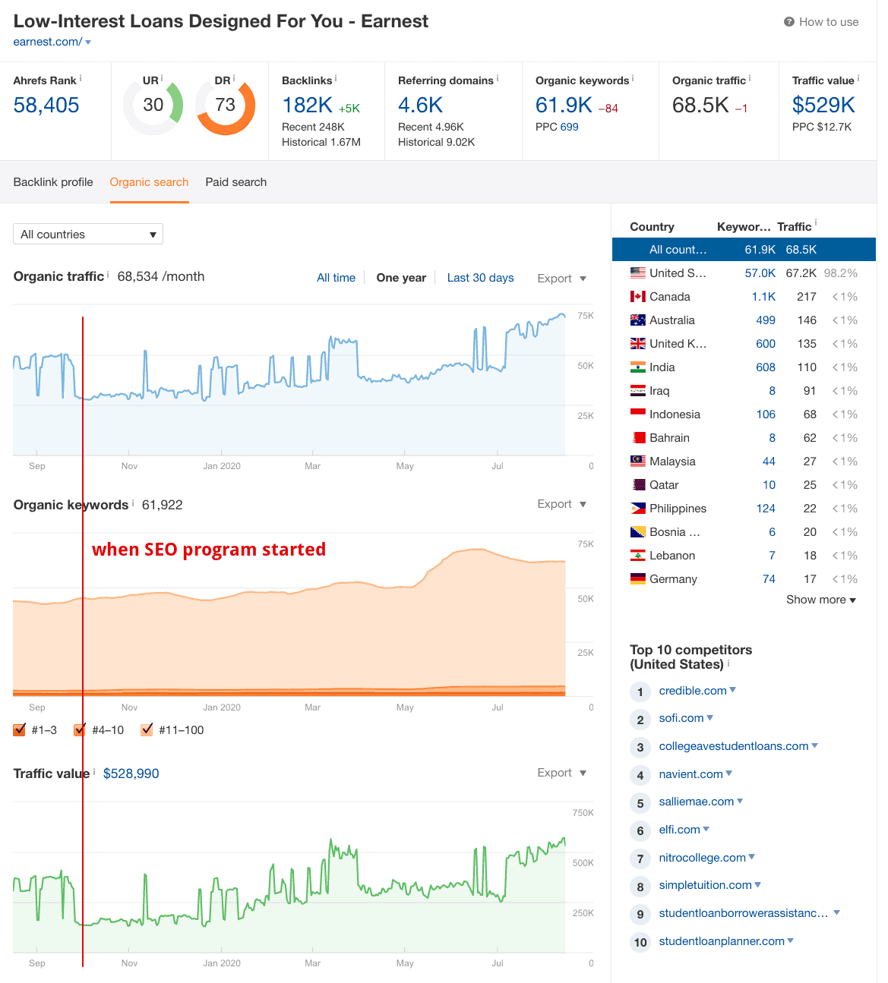This screenshot has width=888, height=983.
Task: Click the Australia flag icon
Action: tap(638, 320)
